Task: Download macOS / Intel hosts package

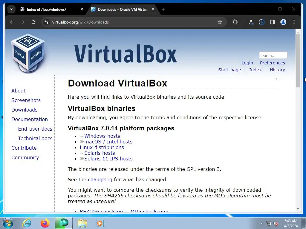Action: point(108,142)
